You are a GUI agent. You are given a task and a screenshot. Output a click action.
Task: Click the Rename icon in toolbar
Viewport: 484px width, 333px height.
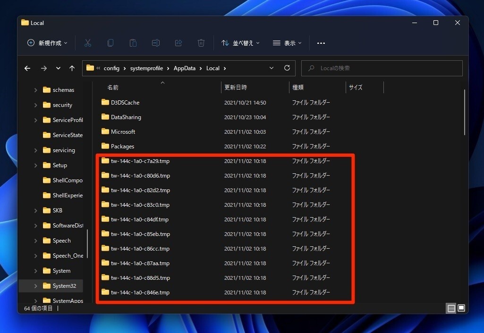(x=156, y=43)
